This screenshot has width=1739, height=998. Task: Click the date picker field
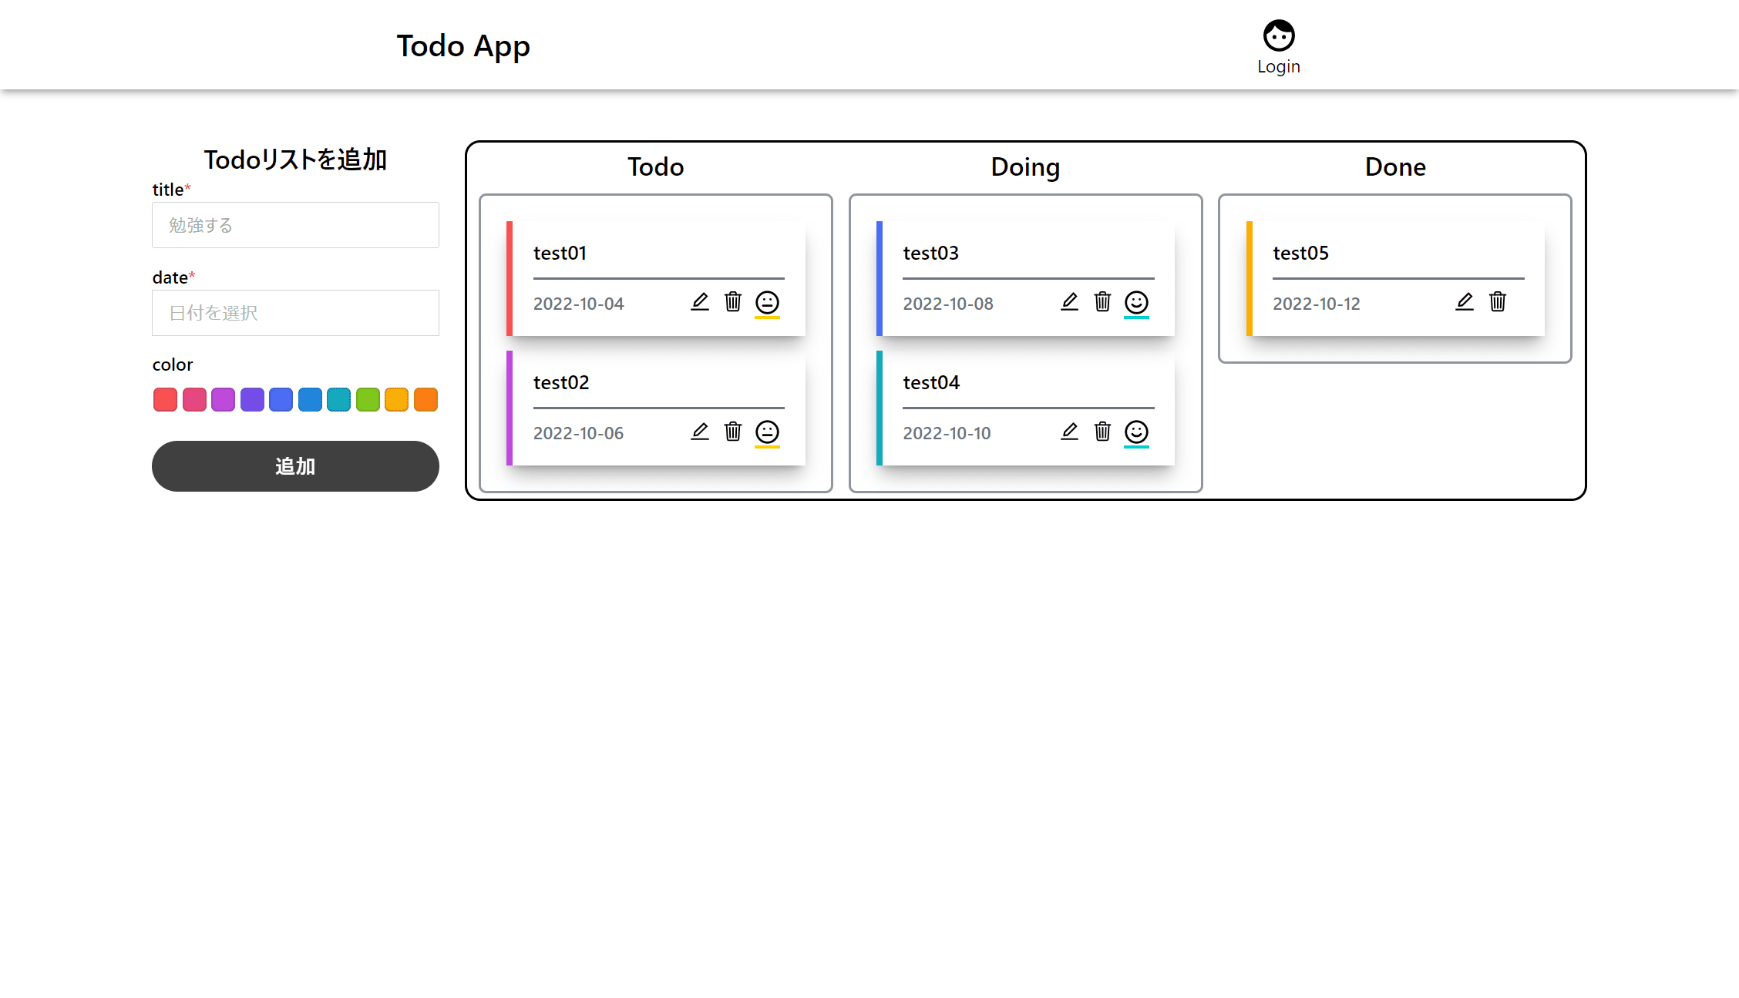(x=295, y=313)
